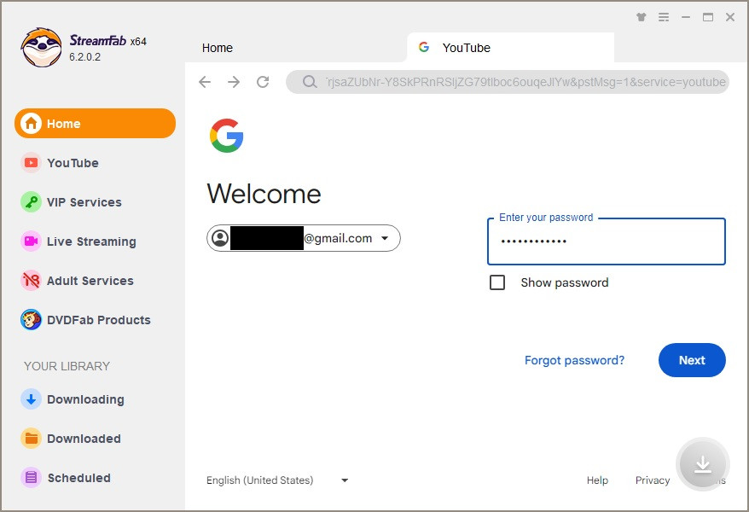749x512 pixels.
Task: Switch to the YouTube tab
Action: click(x=511, y=48)
